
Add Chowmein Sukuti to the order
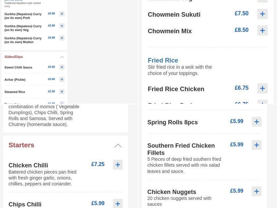click(262, 14)
